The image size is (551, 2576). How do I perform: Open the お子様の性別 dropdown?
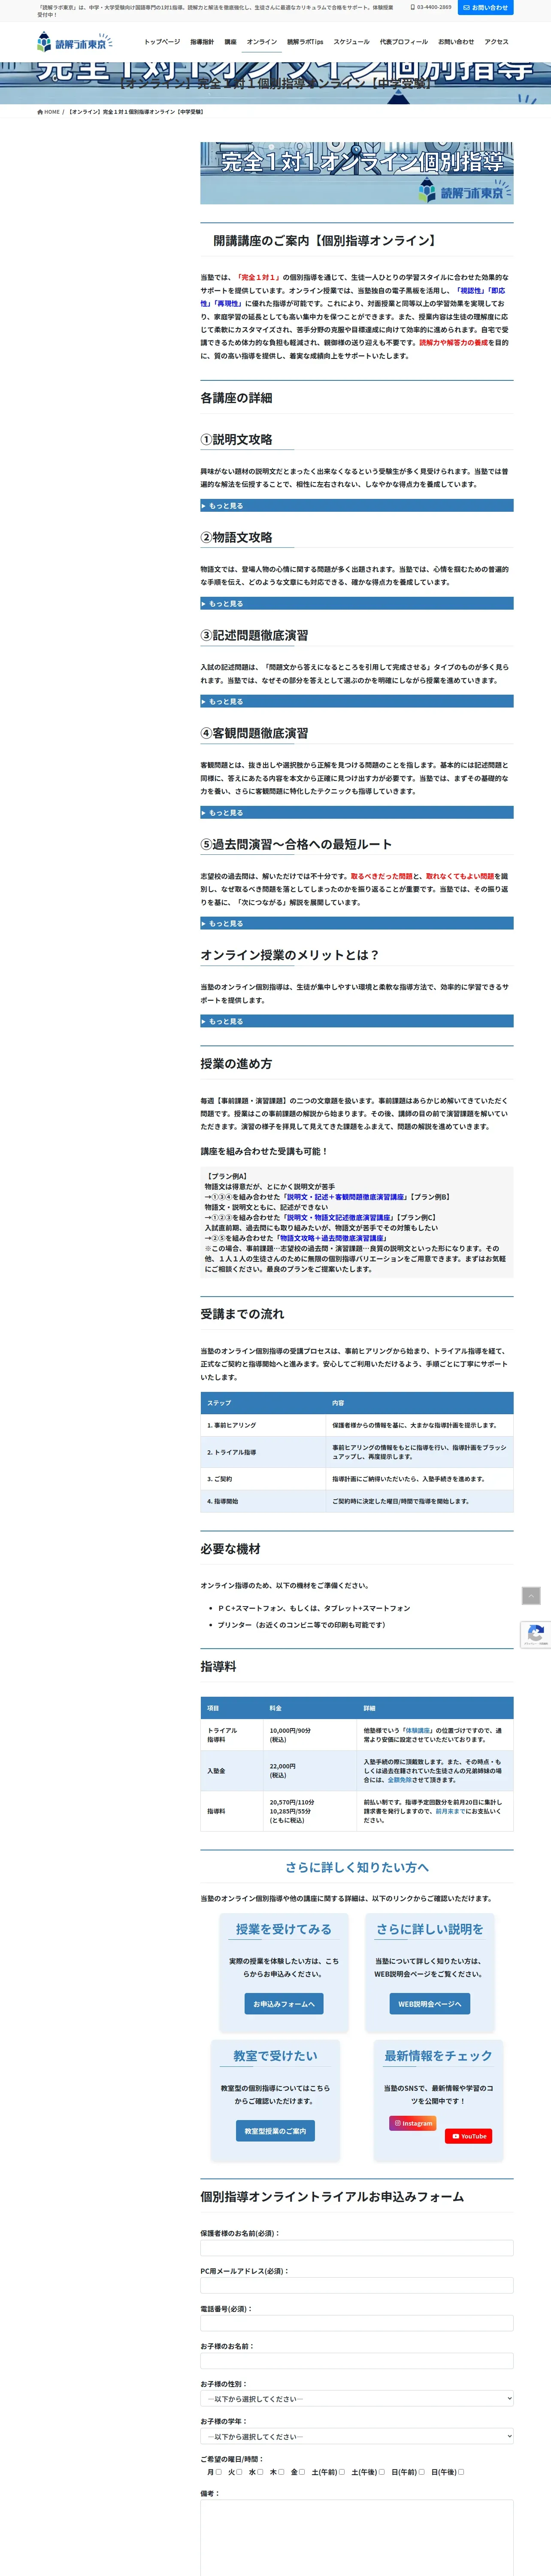[357, 2398]
